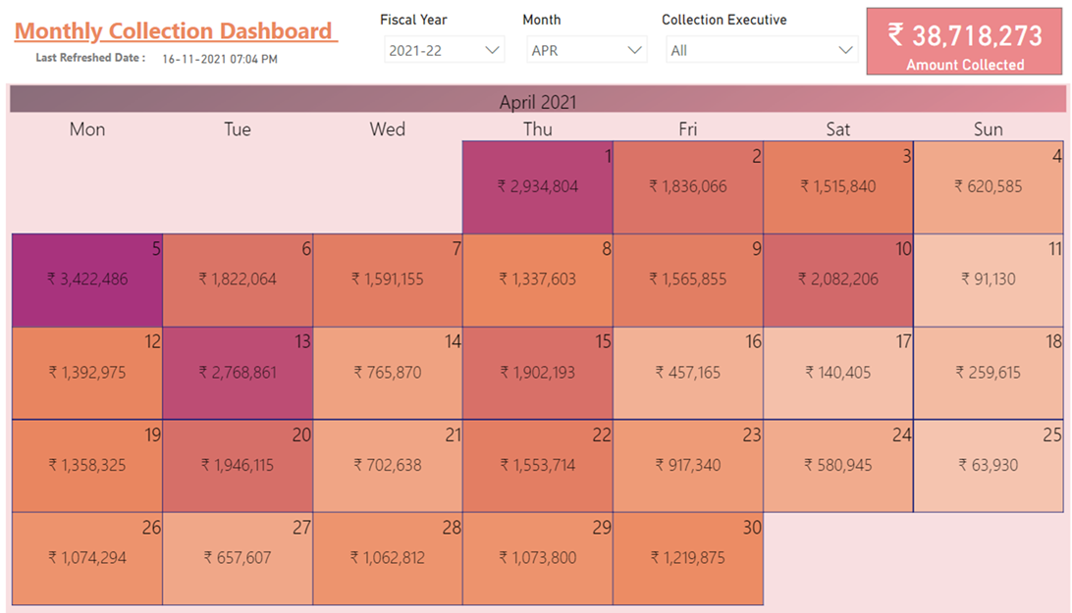This screenshot has width=1072, height=613.
Task: Select the April 5 cell with ₹ 3,422,486
Action: coord(87,281)
